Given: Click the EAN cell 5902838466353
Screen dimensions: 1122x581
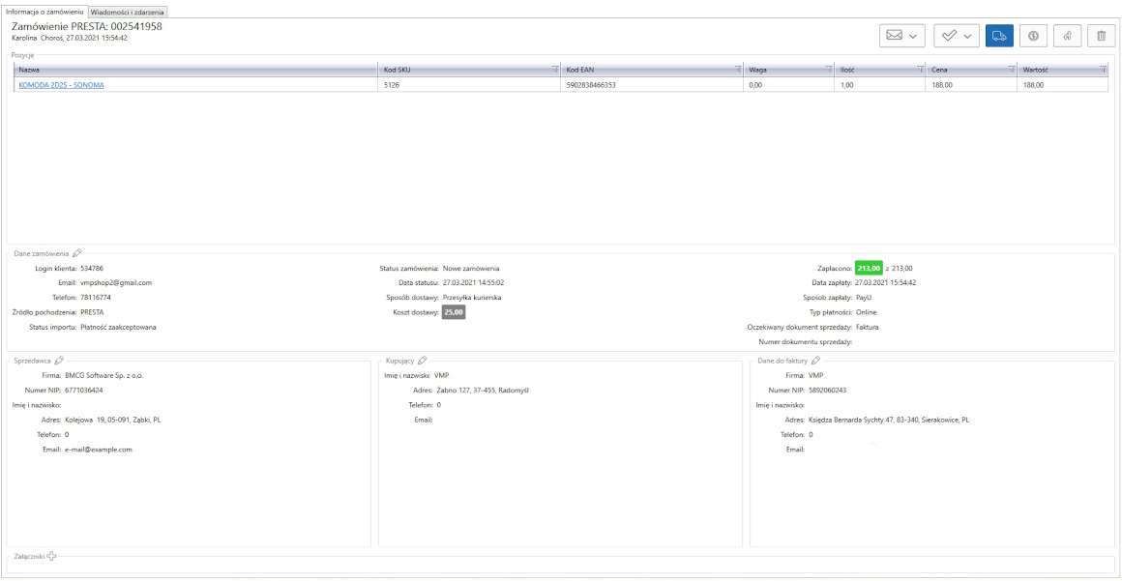Looking at the screenshot, I should point(591,85).
